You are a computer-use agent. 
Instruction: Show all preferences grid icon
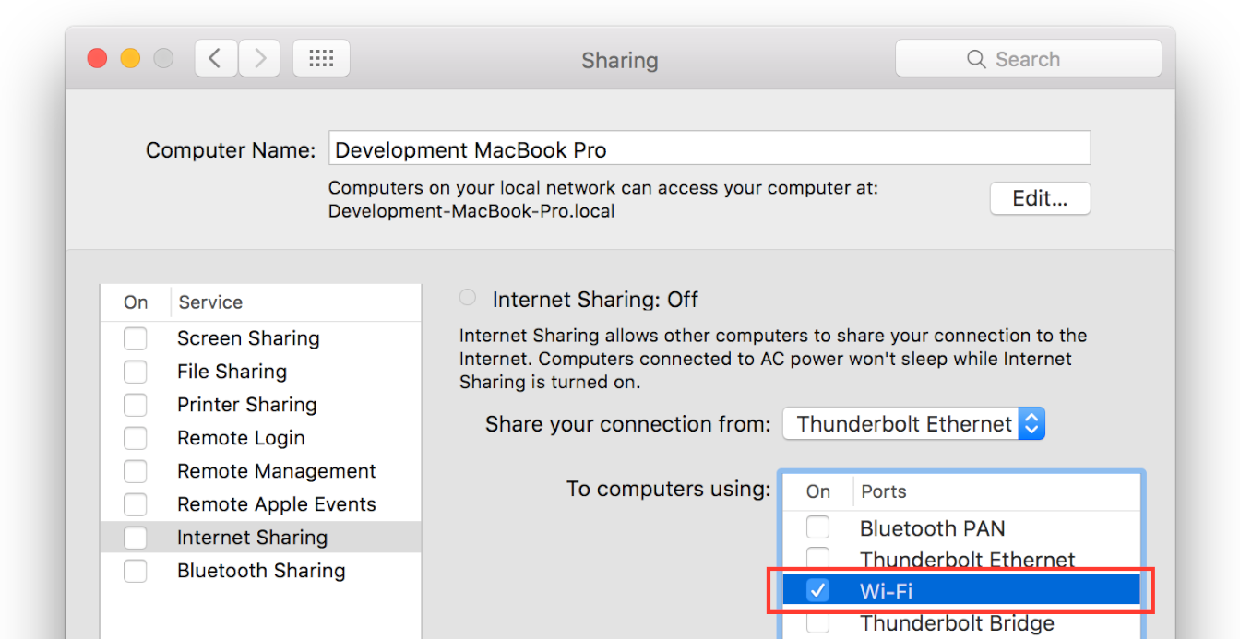[321, 59]
